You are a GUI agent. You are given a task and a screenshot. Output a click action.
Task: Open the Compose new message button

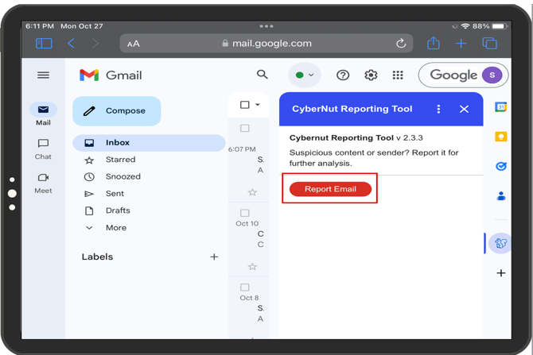tap(116, 111)
